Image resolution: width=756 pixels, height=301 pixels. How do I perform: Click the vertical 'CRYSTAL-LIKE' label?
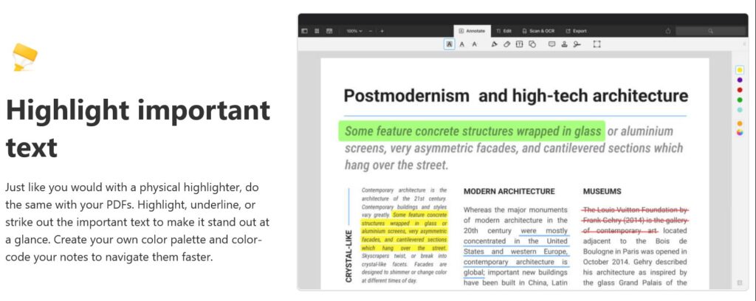coord(348,256)
